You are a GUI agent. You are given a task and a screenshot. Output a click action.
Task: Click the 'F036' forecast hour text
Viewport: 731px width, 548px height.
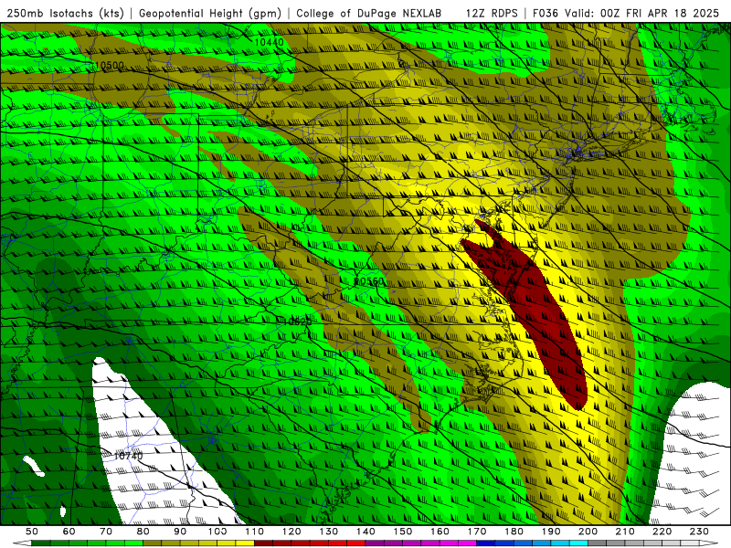pyautogui.click(x=545, y=13)
